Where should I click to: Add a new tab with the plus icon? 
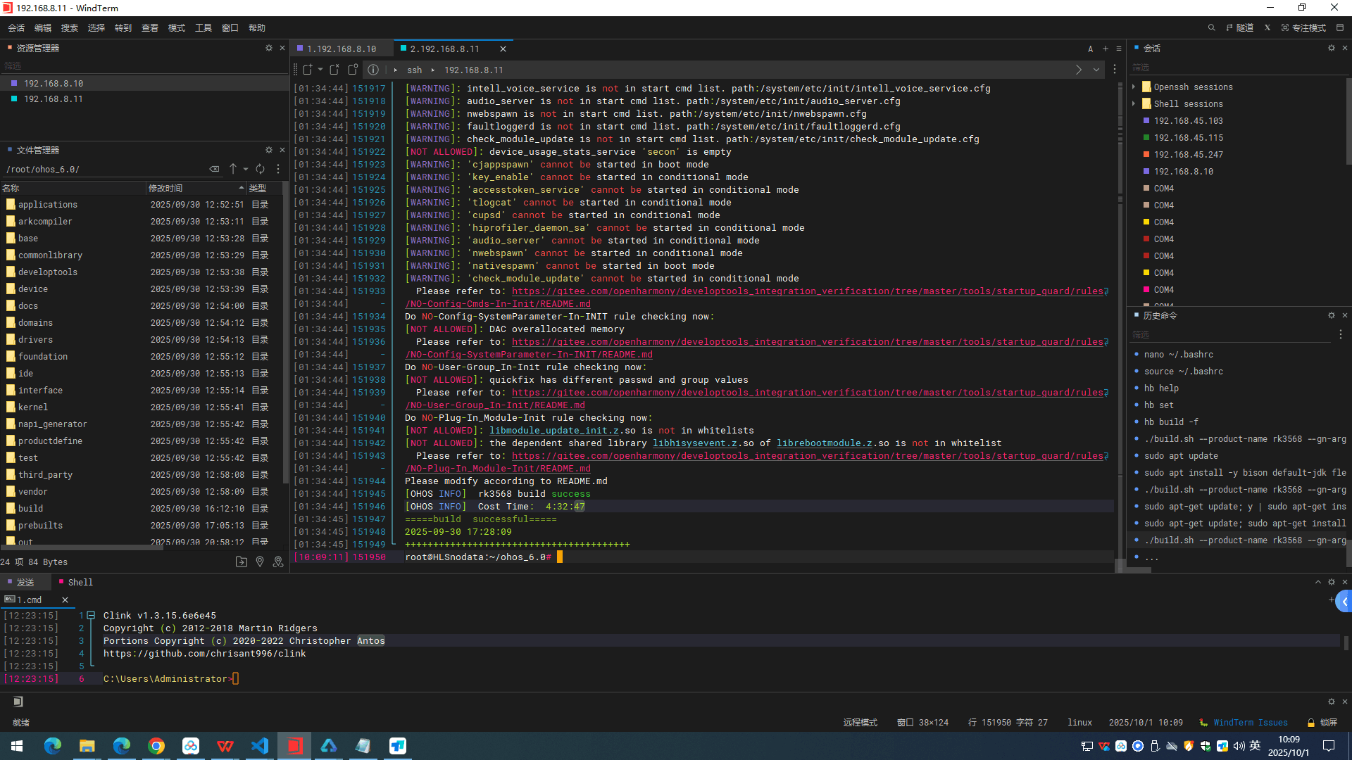tap(1106, 49)
